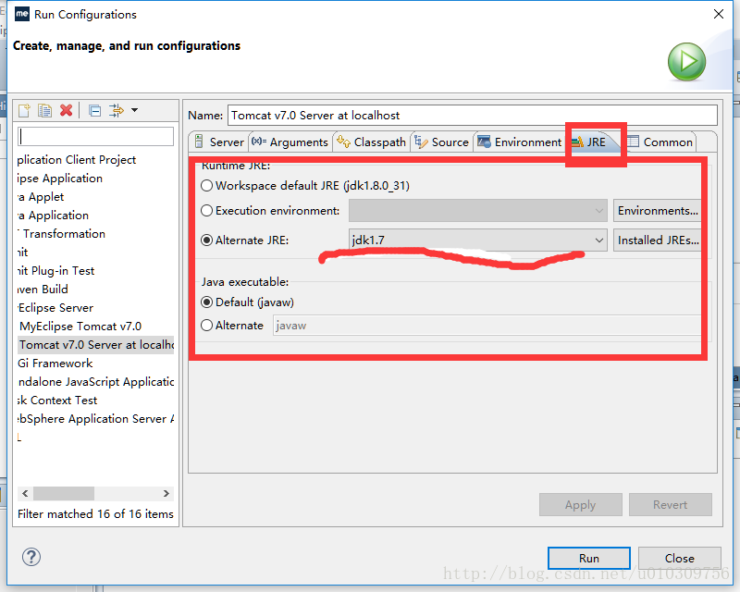Click the configuration filter text box
Image resolution: width=740 pixels, height=592 pixels.
click(96, 136)
